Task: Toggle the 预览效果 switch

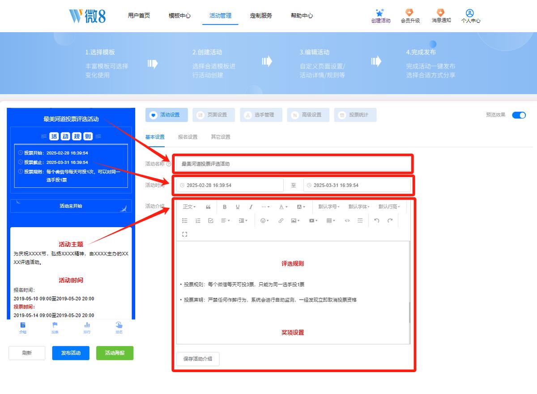Action: click(519, 115)
